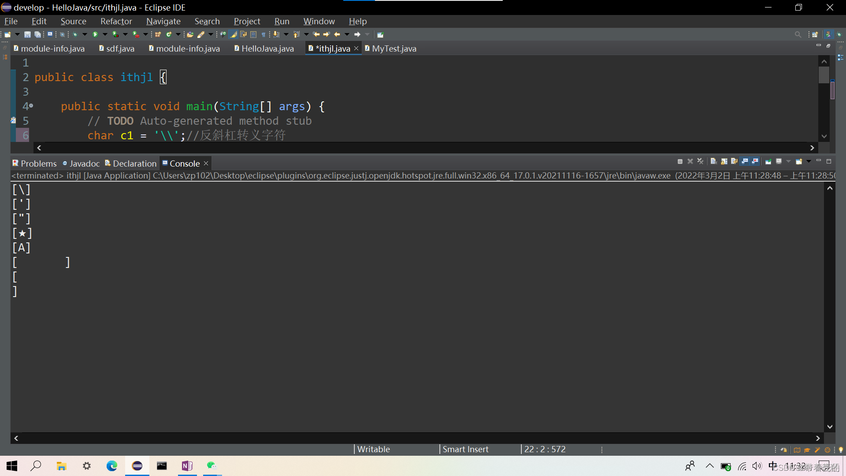The image size is (846, 476).
Task: Open the New file dropdown arrow
Action: 17,34
